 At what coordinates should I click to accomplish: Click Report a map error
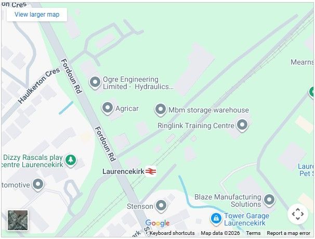pyautogui.click(x=288, y=233)
